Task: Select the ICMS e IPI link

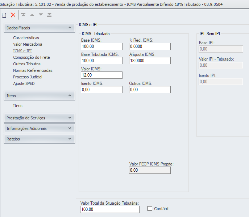Action: 22,51
